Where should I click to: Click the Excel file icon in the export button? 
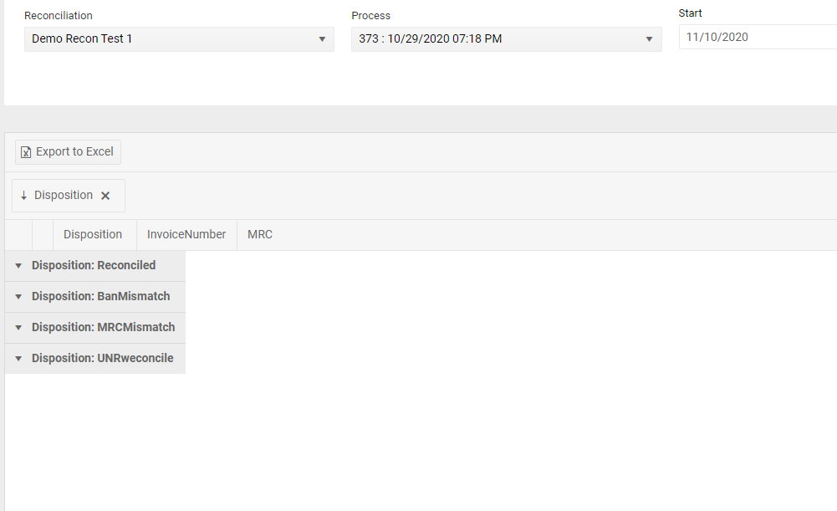coord(26,152)
